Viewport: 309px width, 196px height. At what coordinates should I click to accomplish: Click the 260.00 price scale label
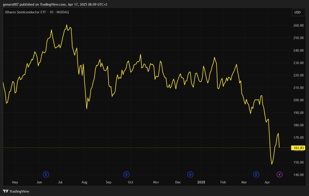298,26
